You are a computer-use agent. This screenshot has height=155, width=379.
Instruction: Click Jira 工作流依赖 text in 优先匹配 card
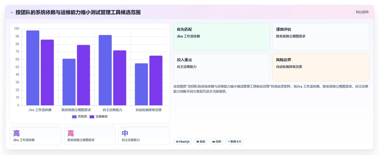coord(188,36)
